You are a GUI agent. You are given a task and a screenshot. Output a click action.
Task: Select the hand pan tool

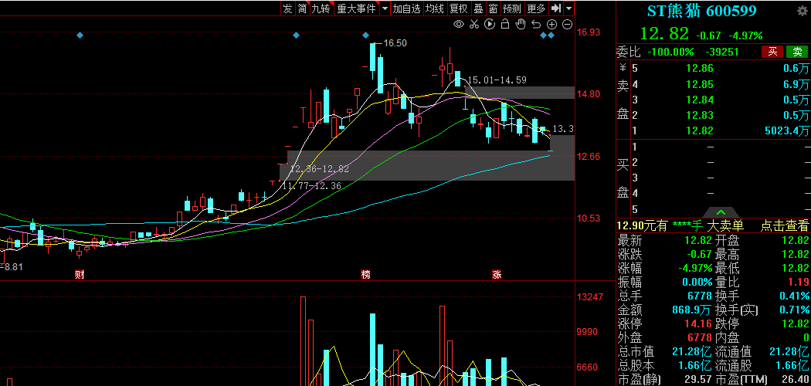(x=521, y=24)
